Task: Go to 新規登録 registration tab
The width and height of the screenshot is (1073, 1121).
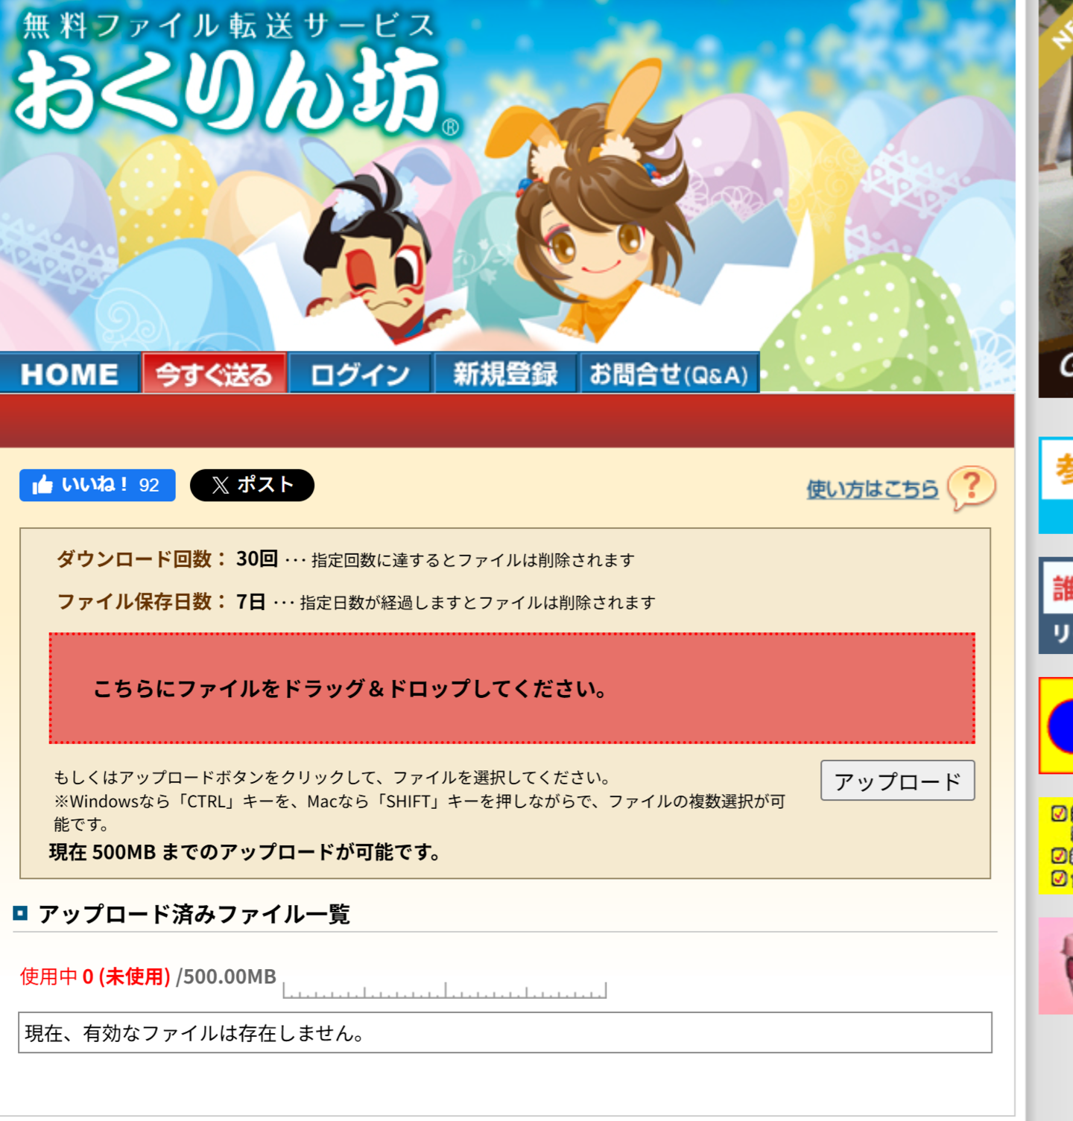Action: click(505, 373)
